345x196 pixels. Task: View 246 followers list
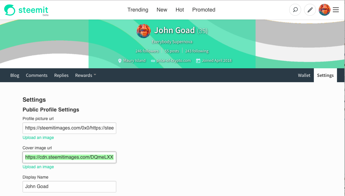point(147,51)
